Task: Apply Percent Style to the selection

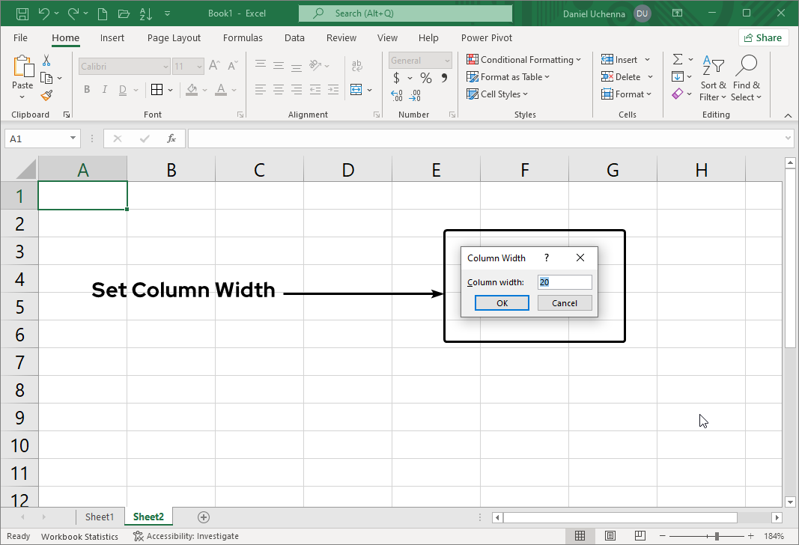Action: [x=425, y=77]
